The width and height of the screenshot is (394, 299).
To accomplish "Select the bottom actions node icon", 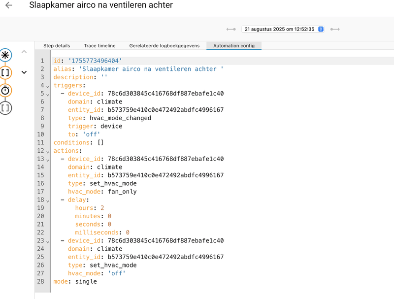I will coord(5,108).
